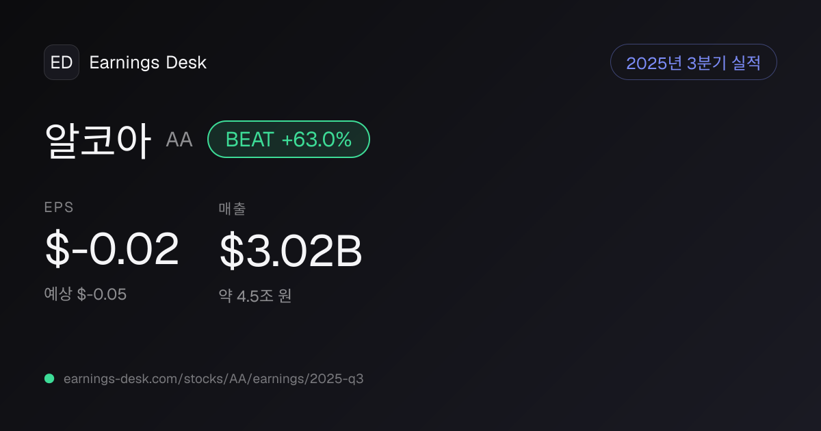Click the letters ED inside logo box

coord(62,62)
